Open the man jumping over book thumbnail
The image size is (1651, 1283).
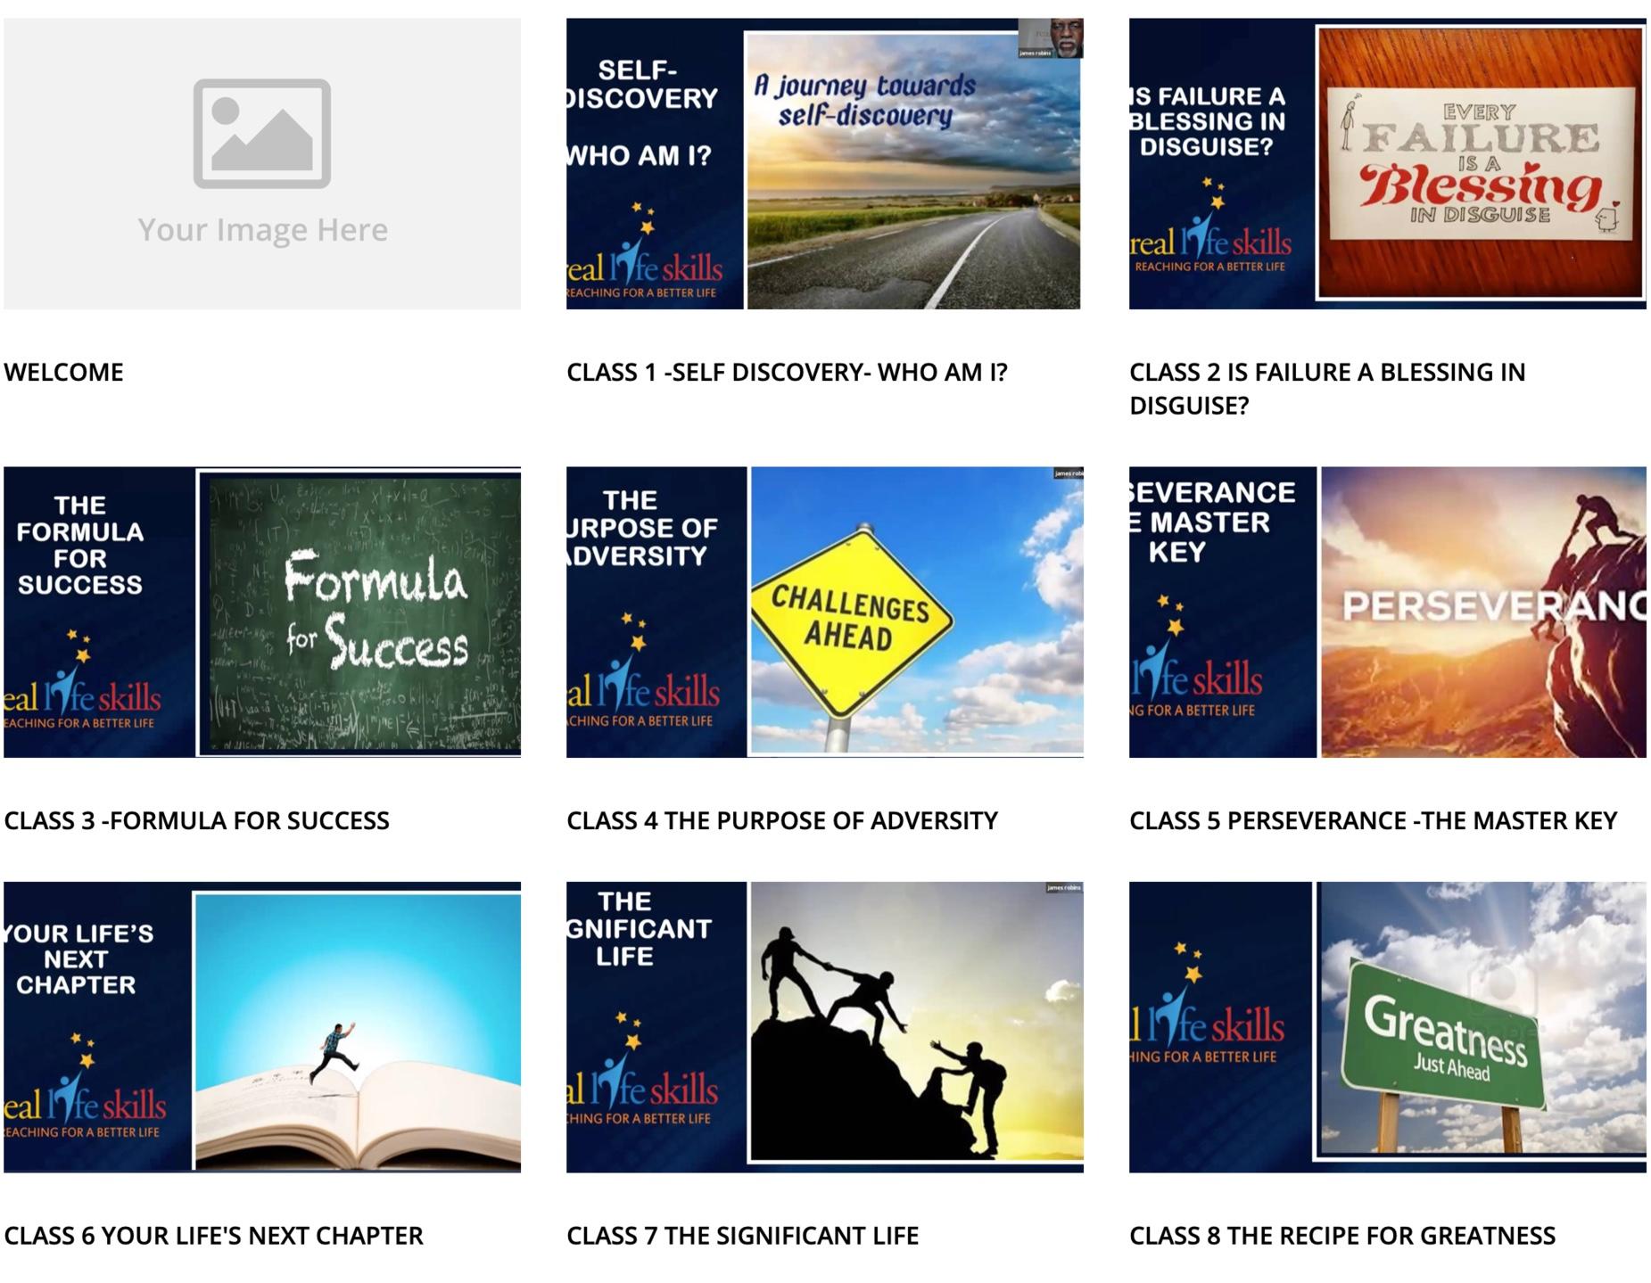click(x=262, y=1027)
